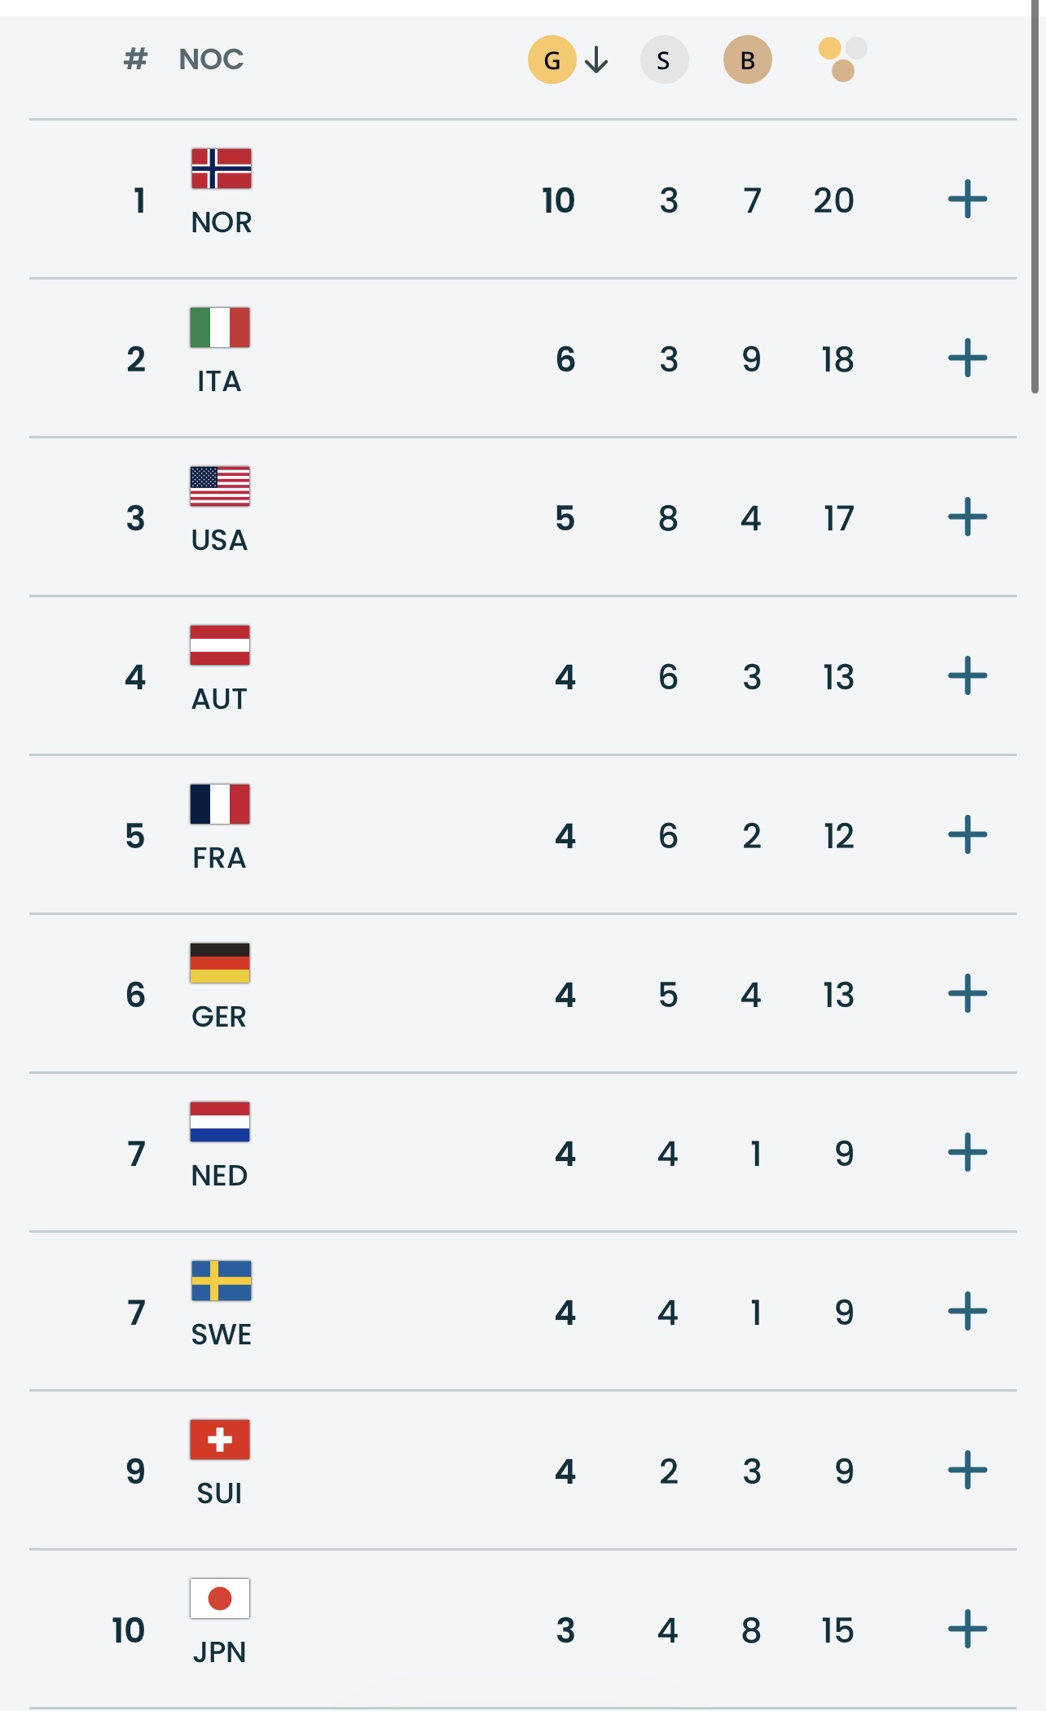
Task: Click the overlapping medals graphic in header
Action: click(x=843, y=59)
